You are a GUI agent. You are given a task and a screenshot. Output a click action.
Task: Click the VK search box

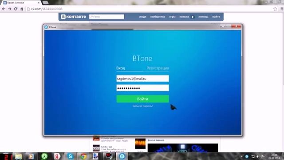pyautogui.click(x=106, y=17)
